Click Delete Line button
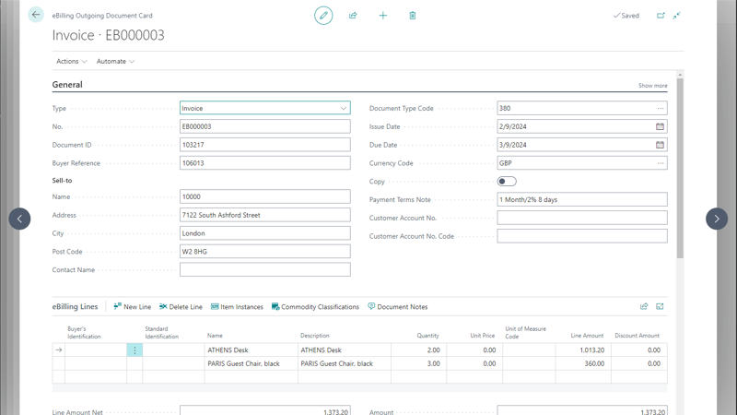This screenshot has width=737, height=415. 181,307
